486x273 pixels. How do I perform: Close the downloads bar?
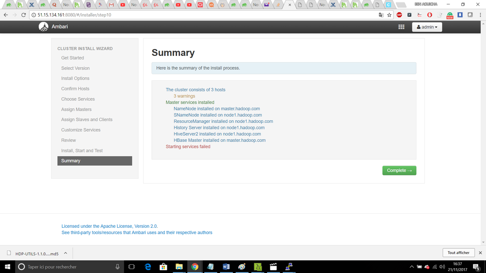(481, 253)
